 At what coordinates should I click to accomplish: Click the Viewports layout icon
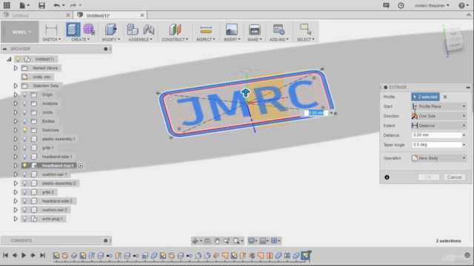(x=274, y=241)
